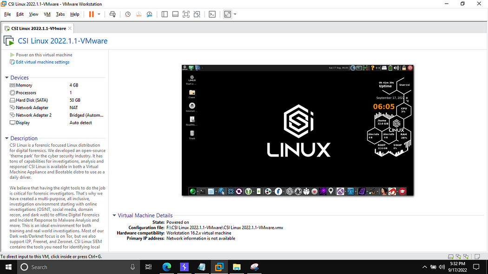
Task: Open the Windows notification center icon
Action: (476, 267)
